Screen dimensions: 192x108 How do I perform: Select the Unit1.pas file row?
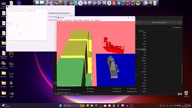(116, 91)
